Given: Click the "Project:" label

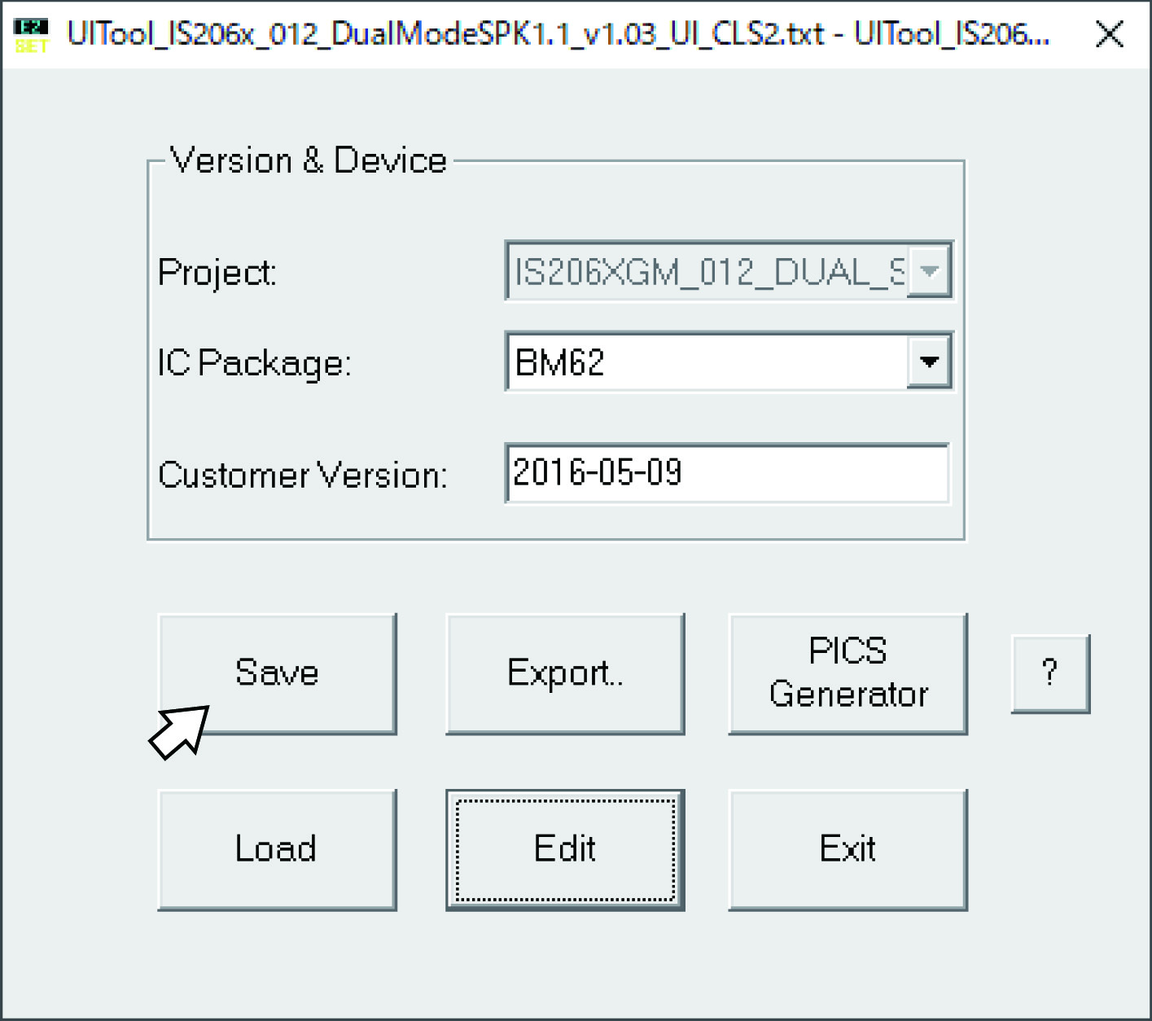Looking at the screenshot, I should [x=217, y=273].
